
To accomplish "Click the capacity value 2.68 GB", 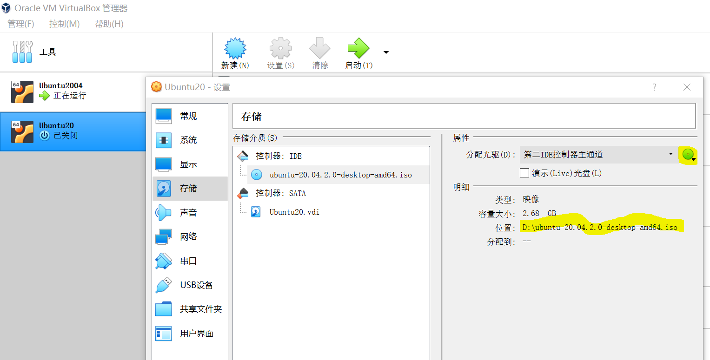I will pos(539,213).
